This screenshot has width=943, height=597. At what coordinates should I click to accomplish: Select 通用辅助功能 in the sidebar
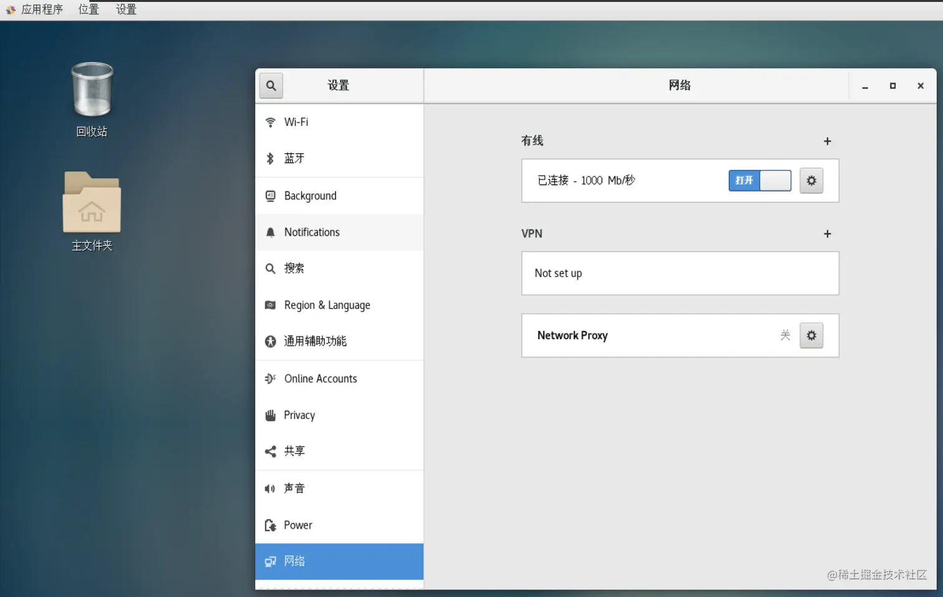(339, 341)
